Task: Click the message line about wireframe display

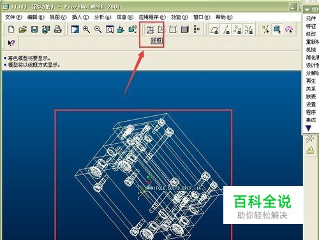Action: click(34, 65)
